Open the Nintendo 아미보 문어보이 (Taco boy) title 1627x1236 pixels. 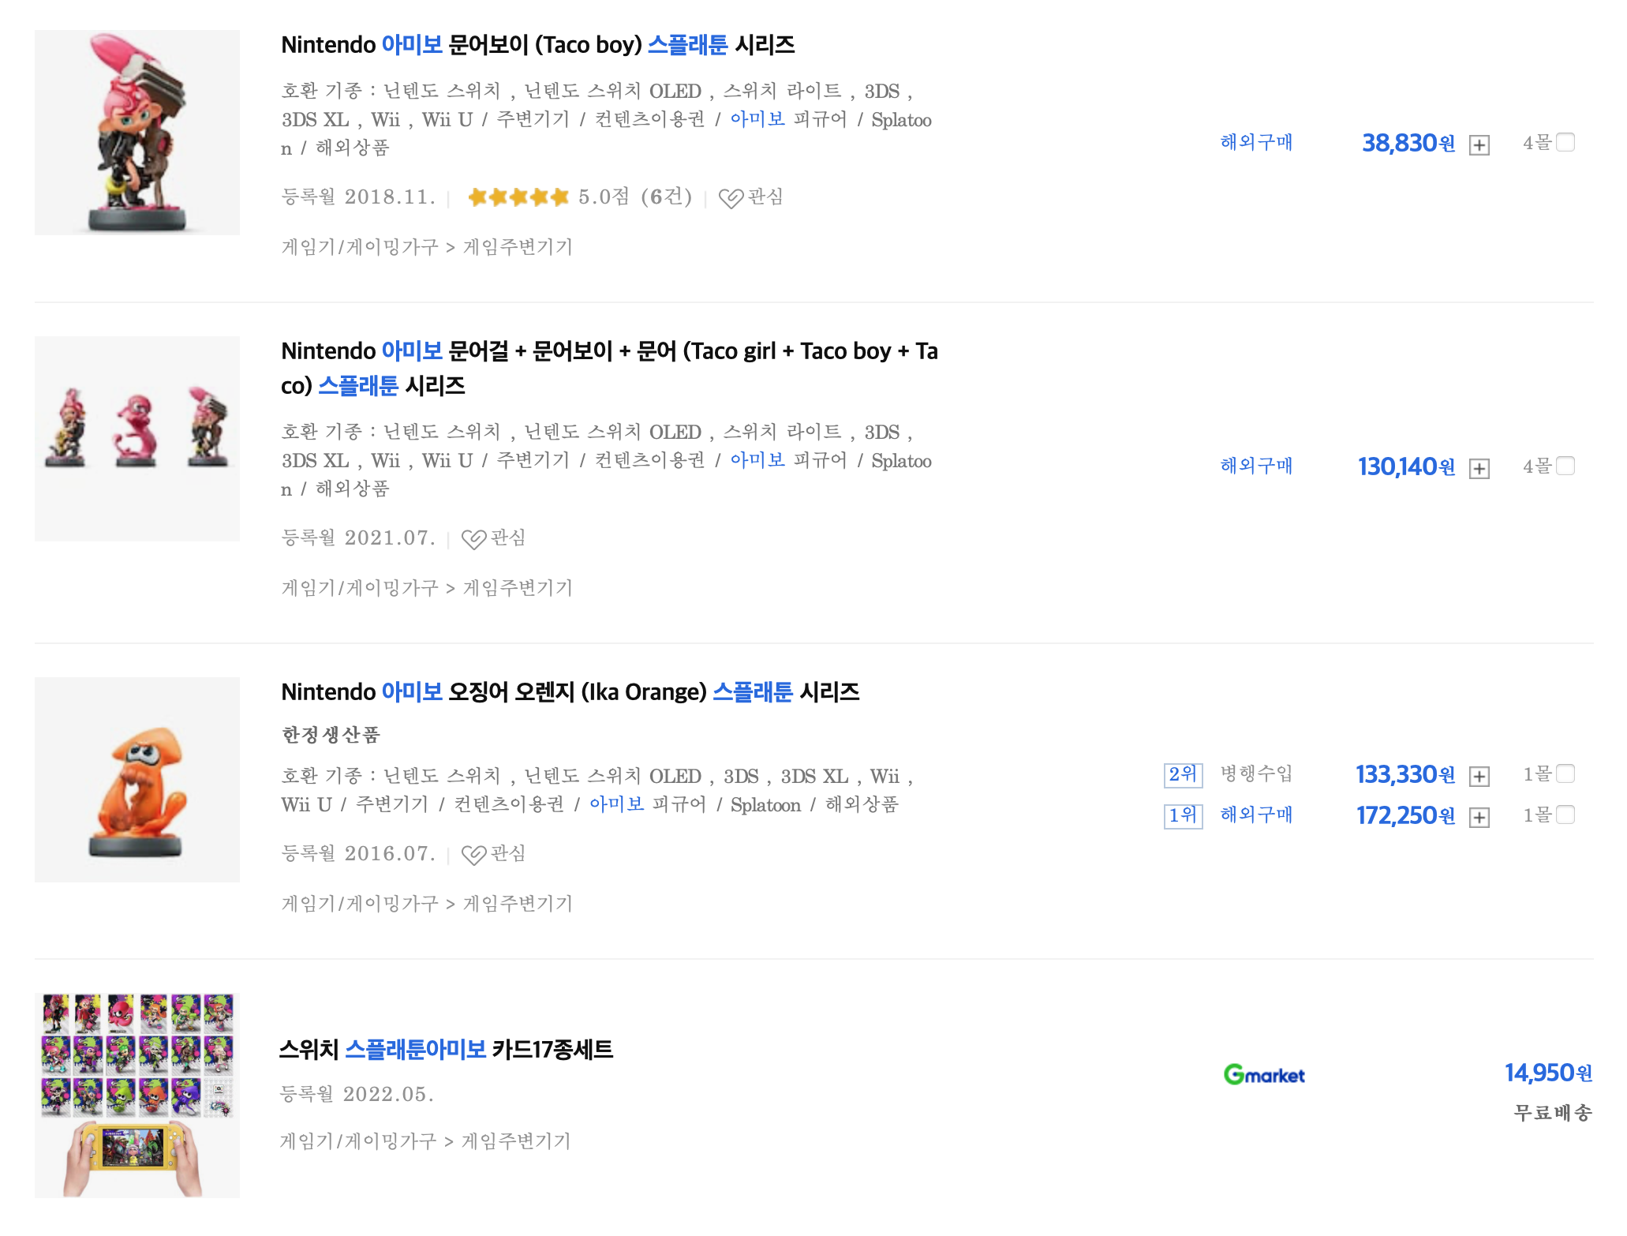coord(537,45)
